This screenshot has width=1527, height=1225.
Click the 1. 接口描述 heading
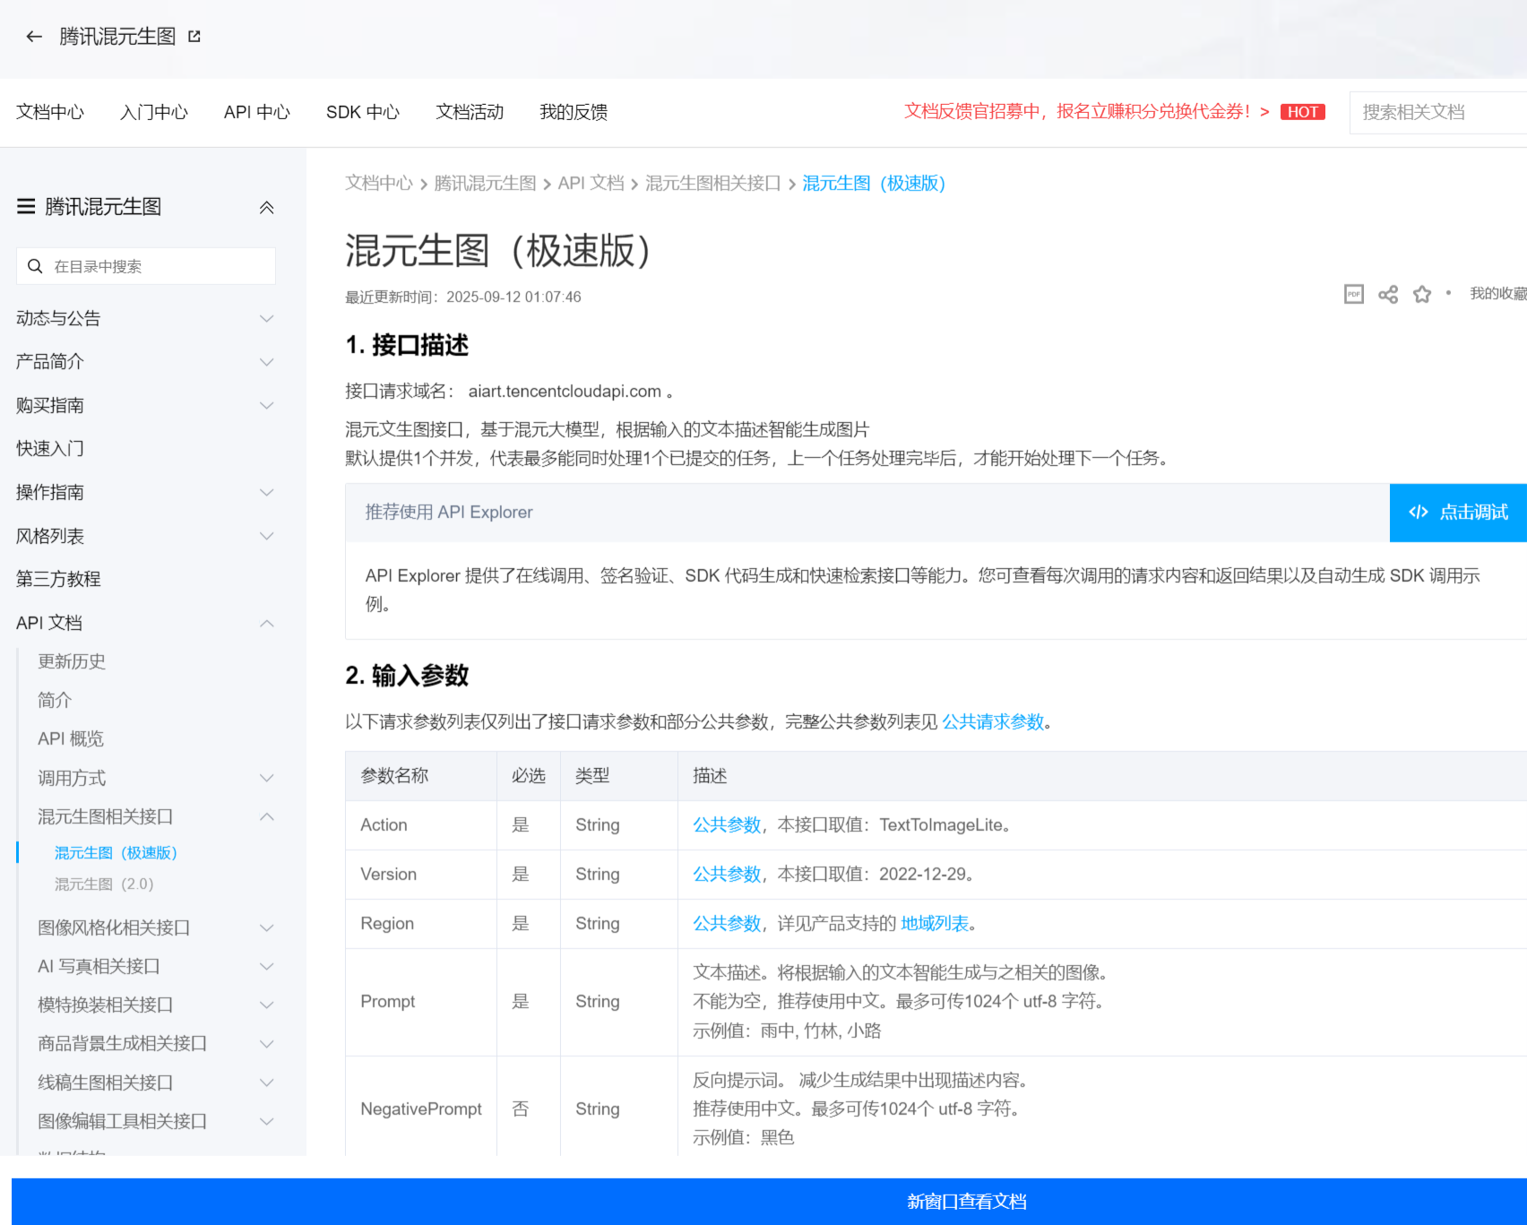click(x=407, y=346)
